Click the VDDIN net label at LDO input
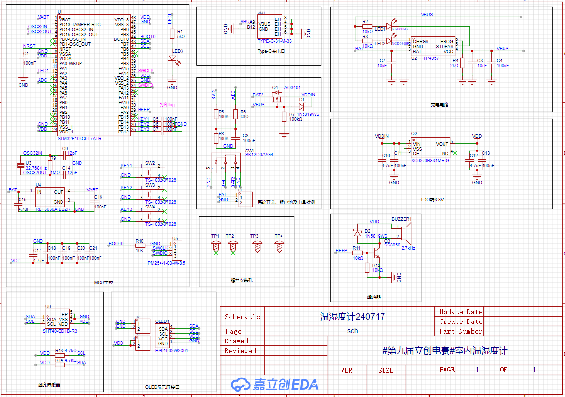The width and height of the screenshot is (565, 397). pos(382,136)
